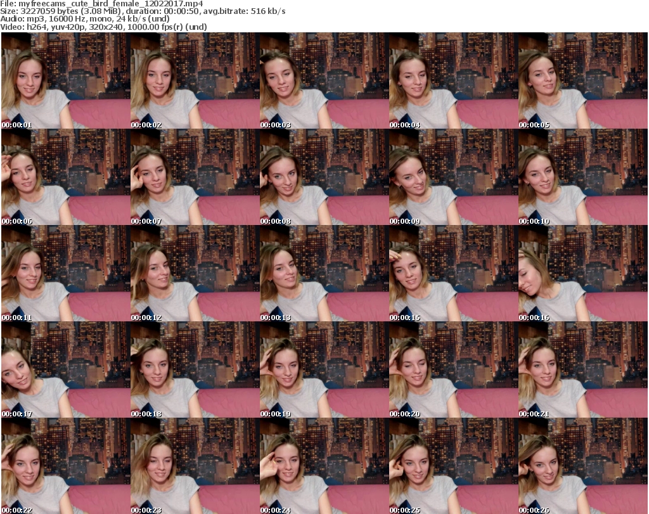Screen dimensions: 649x514
Task: Click the Video h264 info line
Action: [x=103, y=27]
